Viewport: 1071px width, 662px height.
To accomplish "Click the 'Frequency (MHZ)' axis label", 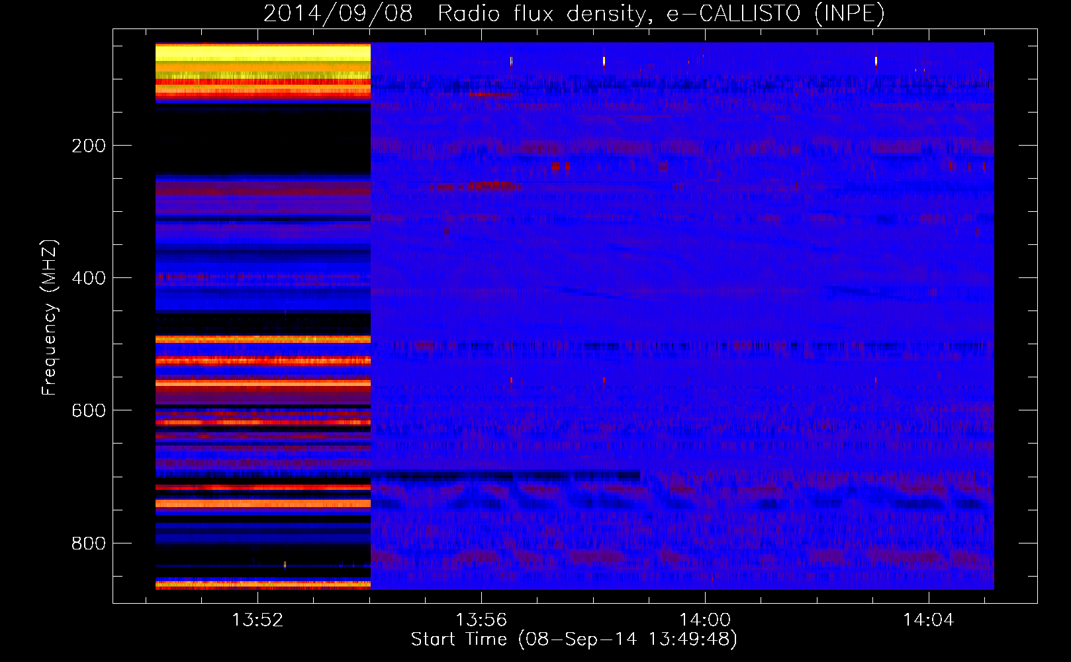I will point(49,317).
